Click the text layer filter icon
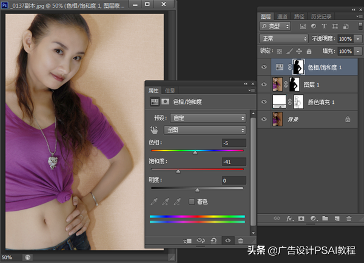 324,26
